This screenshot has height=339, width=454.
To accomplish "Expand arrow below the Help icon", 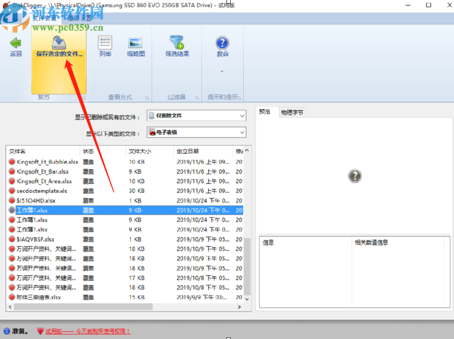I will tap(222, 71).
